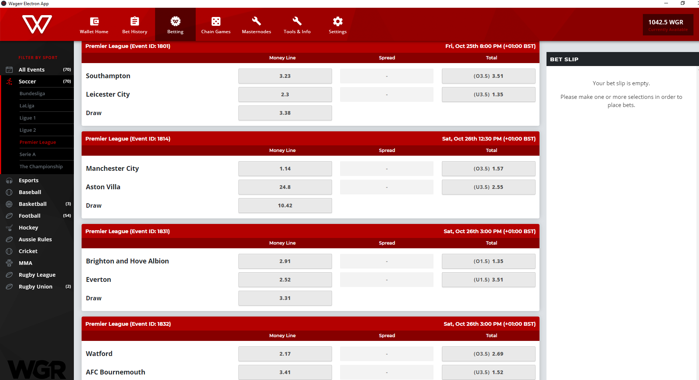This screenshot has height=380, width=699.
Task: Click the Aussie Rules ball icon
Action: (x=9, y=239)
